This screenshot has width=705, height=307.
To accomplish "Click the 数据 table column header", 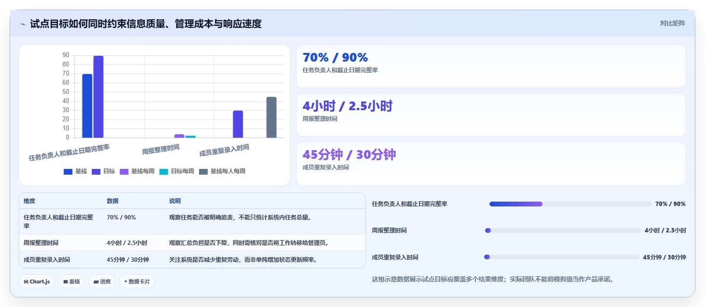I will coord(113,201).
